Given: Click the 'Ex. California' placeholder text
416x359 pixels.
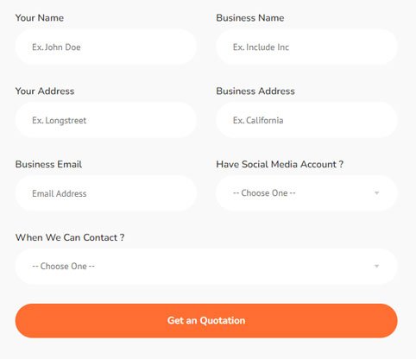Looking at the screenshot, I should [x=258, y=120].
